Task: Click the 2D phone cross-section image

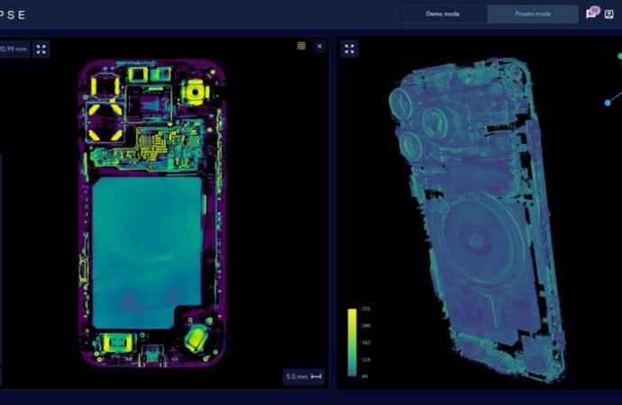Action: [x=152, y=214]
